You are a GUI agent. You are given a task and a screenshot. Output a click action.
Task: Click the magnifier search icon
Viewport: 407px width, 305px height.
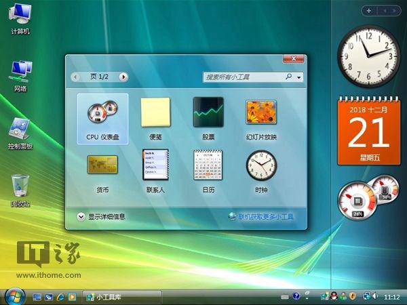pyautogui.click(x=289, y=77)
